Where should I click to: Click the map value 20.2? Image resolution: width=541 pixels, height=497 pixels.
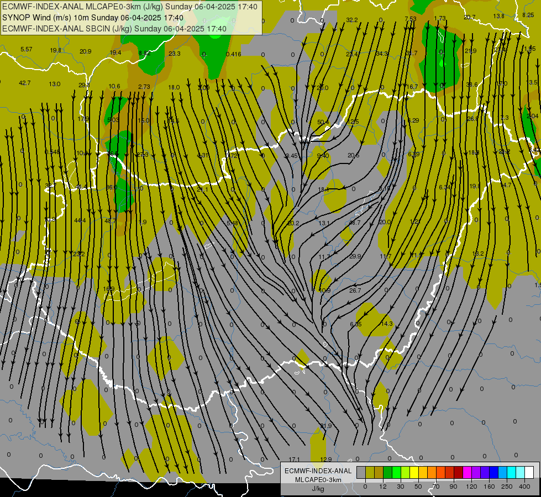pyautogui.click(x=293, y=223)
